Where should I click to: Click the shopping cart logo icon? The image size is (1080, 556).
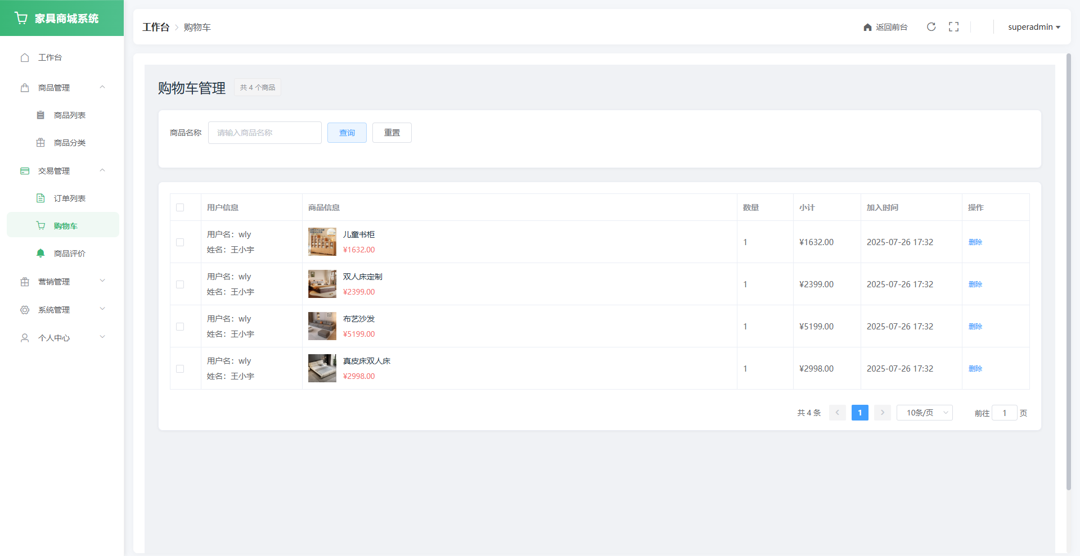[21, 18]
